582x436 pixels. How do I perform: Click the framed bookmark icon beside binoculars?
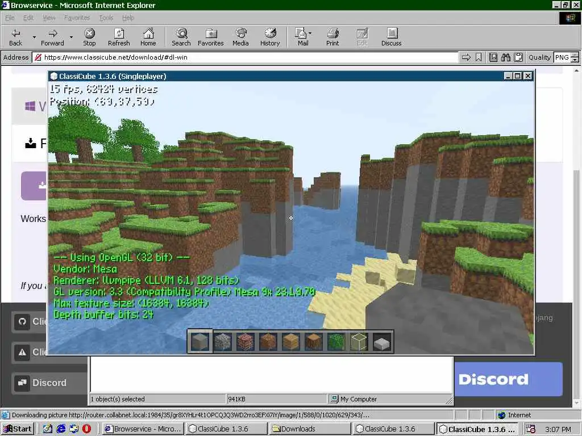coord(493,57)
